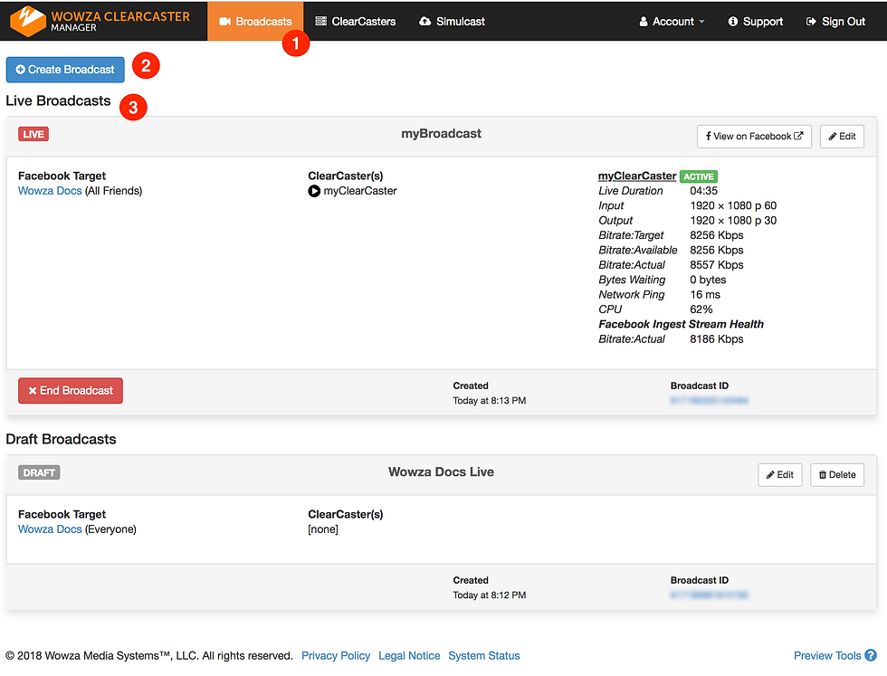
Task: Click the cloud icon in Simulcast tab
Action: coord(424,22)
